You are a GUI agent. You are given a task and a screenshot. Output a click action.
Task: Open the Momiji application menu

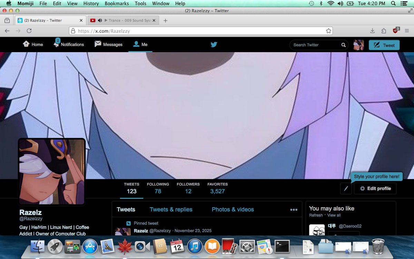point(25,3)
